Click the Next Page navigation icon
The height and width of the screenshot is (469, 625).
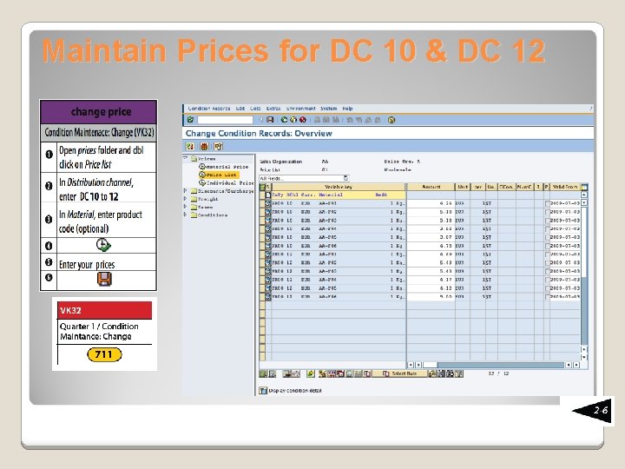pos(368,120)
